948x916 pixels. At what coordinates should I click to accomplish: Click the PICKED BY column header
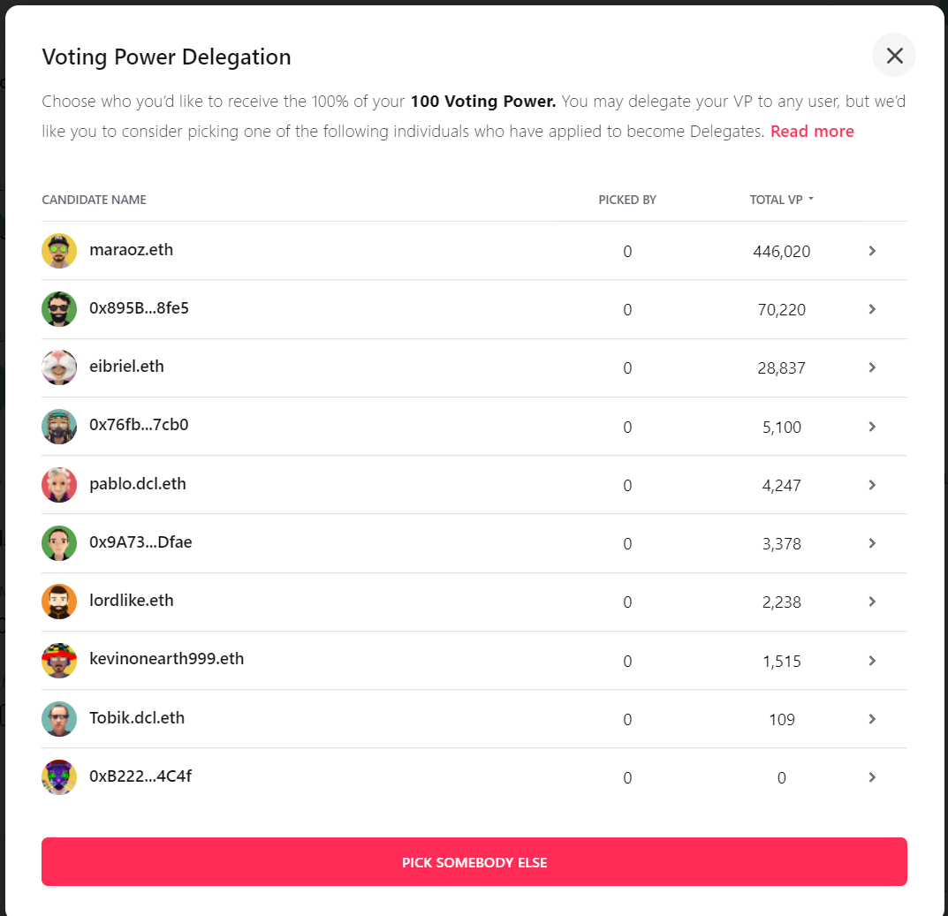click(x=627, y=200)
